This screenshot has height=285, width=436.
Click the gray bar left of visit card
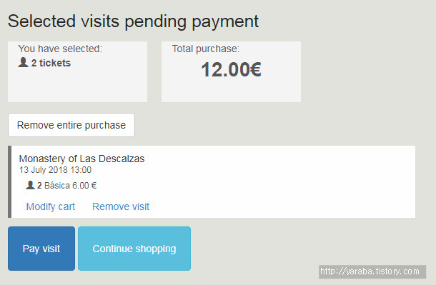point(10,181)
